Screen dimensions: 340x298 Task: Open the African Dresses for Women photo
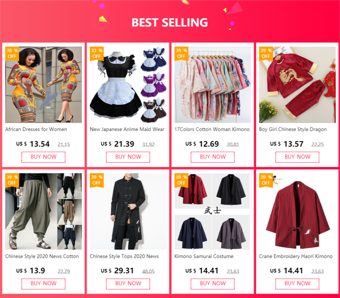click(44, 85)
